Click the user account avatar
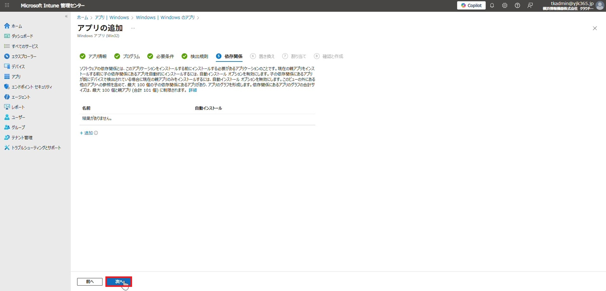Screen dimensions: 606x291 (x=600, y=6)
